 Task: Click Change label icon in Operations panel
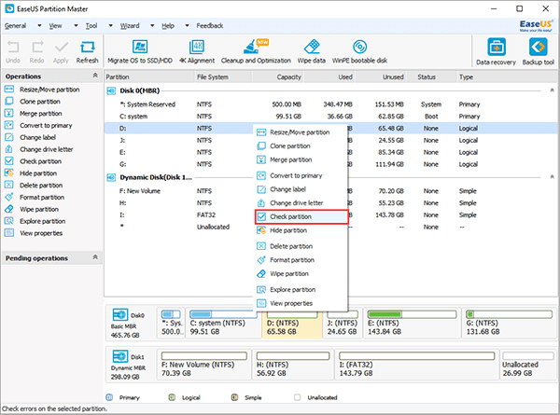(x=9, y=137)
